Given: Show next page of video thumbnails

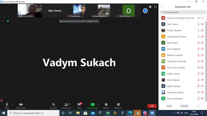Looking at the screenshot, I should [x=145, y=11].
